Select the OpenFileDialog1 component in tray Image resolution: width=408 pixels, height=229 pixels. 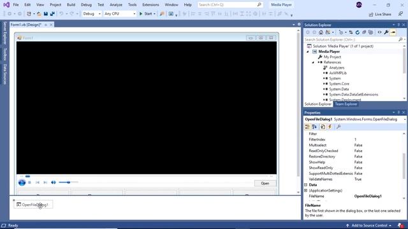33,205
